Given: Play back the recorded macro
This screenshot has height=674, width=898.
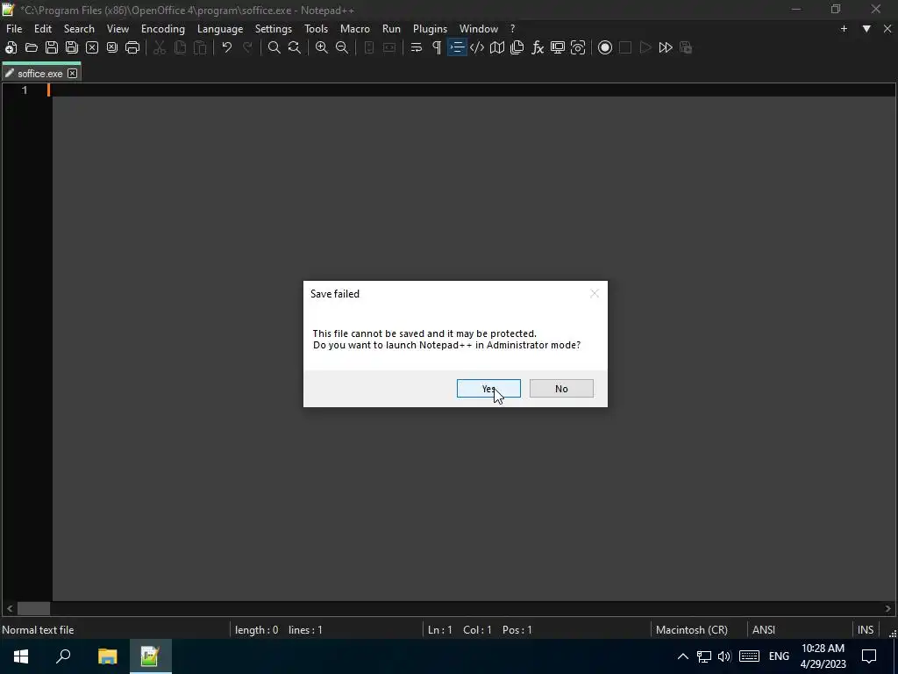Looking at the screenshot, I should tap(645, 47).
